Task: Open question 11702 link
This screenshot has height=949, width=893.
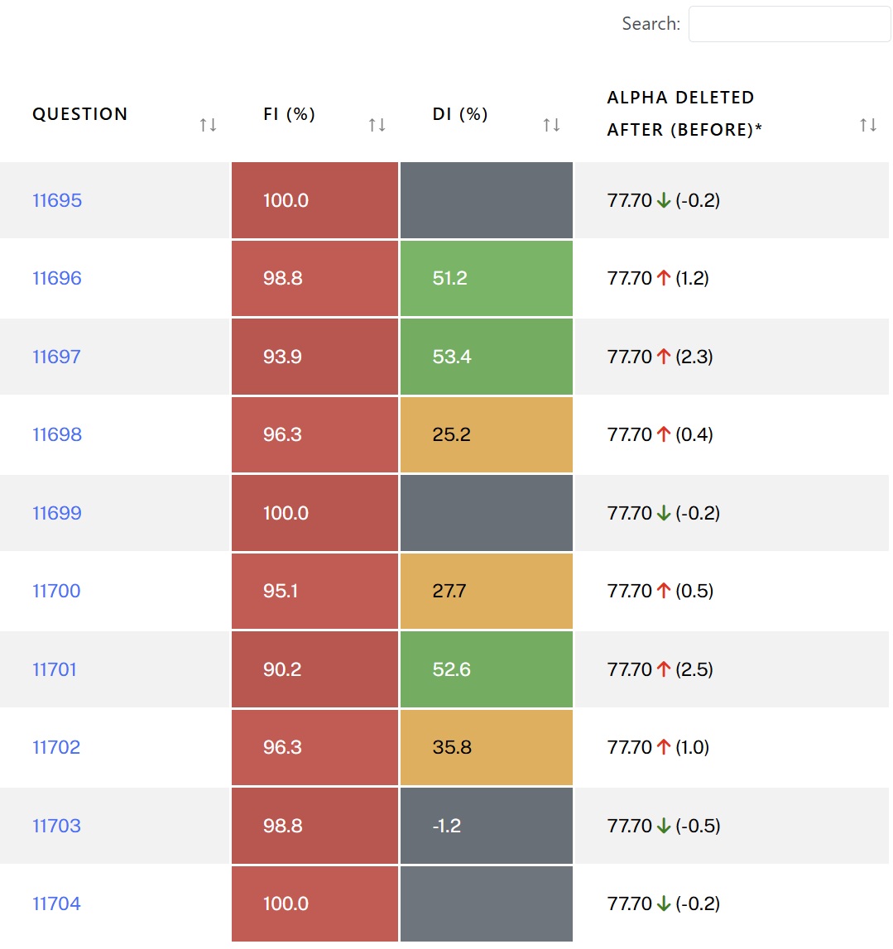Action: (x=56, y=747)
